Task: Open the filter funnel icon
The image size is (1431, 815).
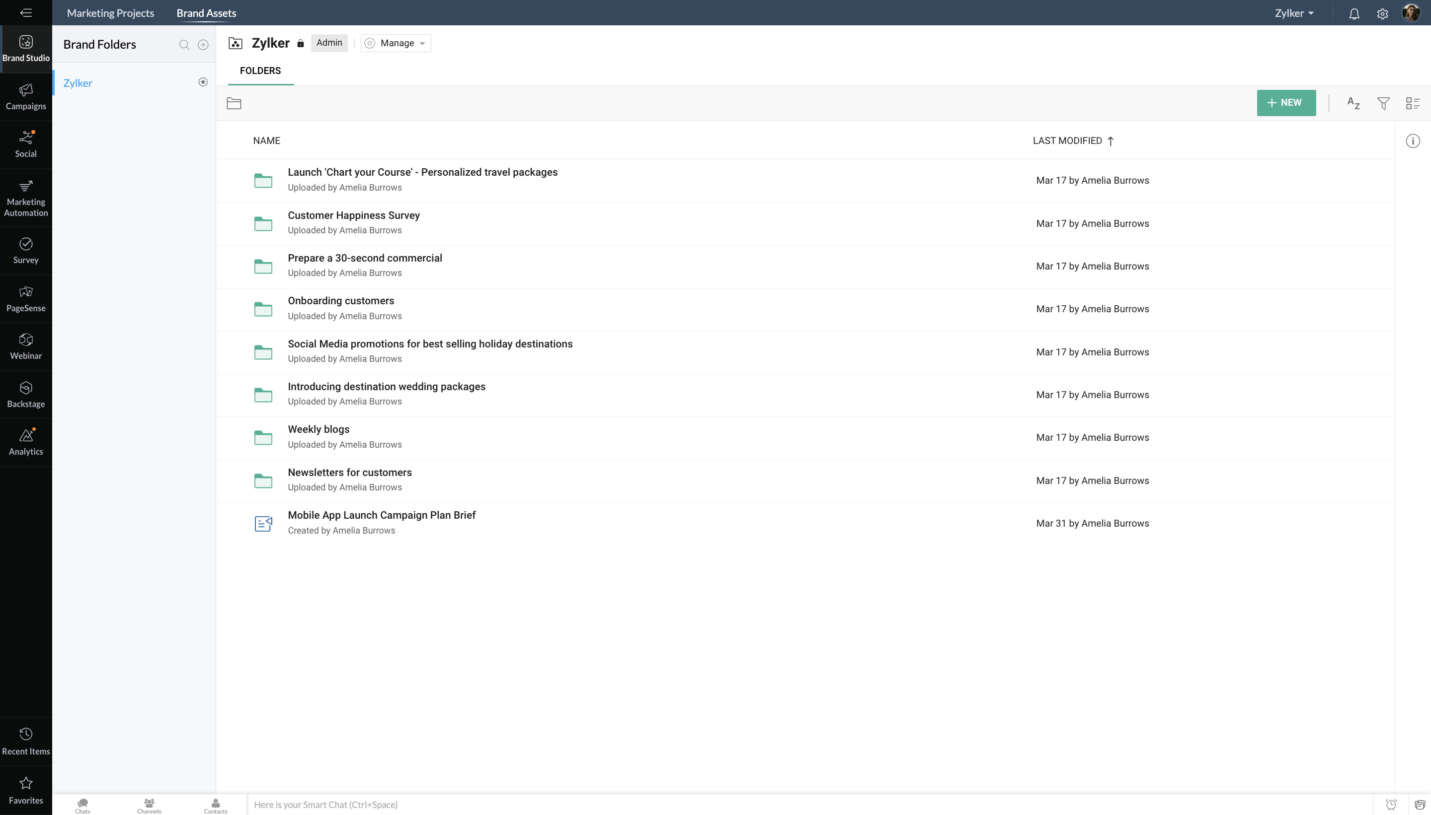Action: pos(1383,103)
